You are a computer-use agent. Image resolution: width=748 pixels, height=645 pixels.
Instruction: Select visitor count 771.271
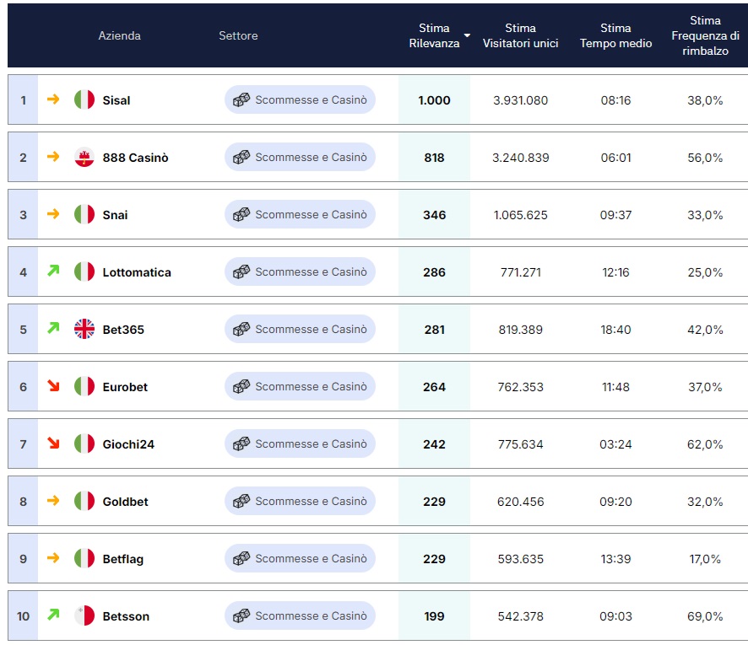pyautogui.click(x=520, y=272)
